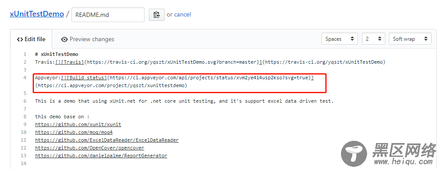Click the appveyor project URL line

coord(111,85)
